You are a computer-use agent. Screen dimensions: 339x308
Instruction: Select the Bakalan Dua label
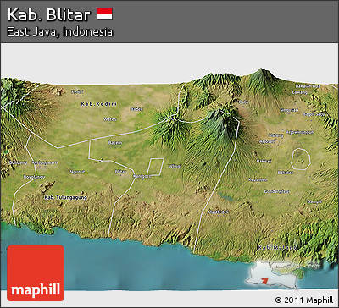tap(308, 86)
